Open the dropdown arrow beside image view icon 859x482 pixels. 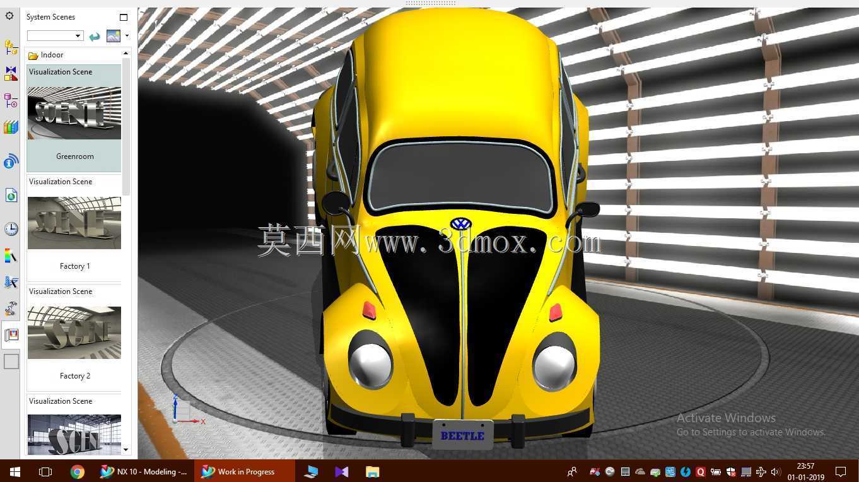click(x=127, y=36)
